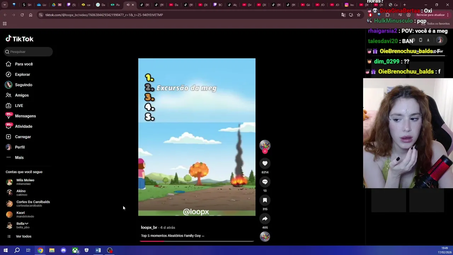Expand the Mais options menu
This screenshot has width=453, height=255.
click(x=15, y=158)
